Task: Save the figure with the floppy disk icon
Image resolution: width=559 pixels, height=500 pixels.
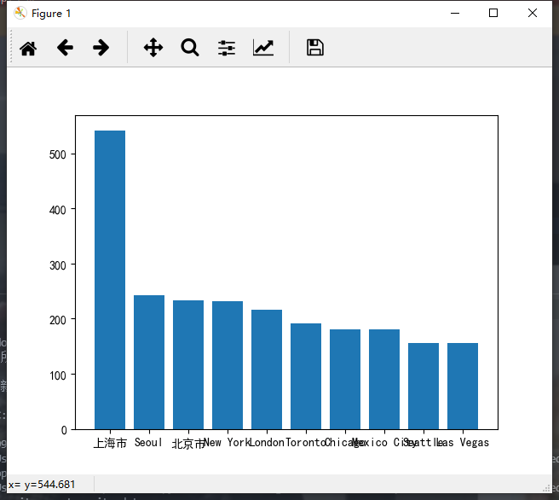Action: 315,48
